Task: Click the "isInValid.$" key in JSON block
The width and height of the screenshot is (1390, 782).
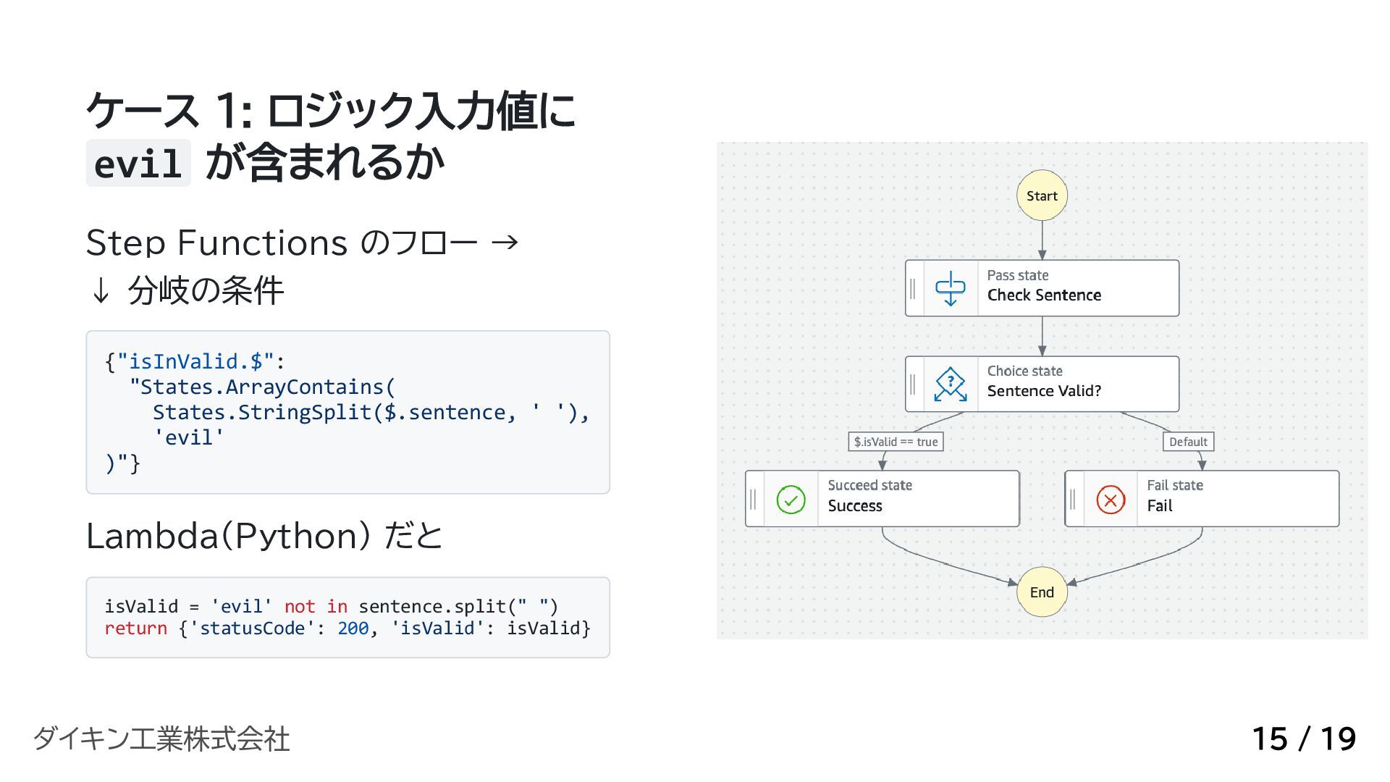Action: [195, 361]
